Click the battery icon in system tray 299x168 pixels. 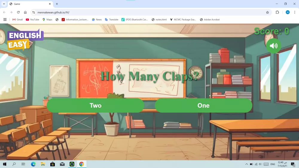point(251,164)
